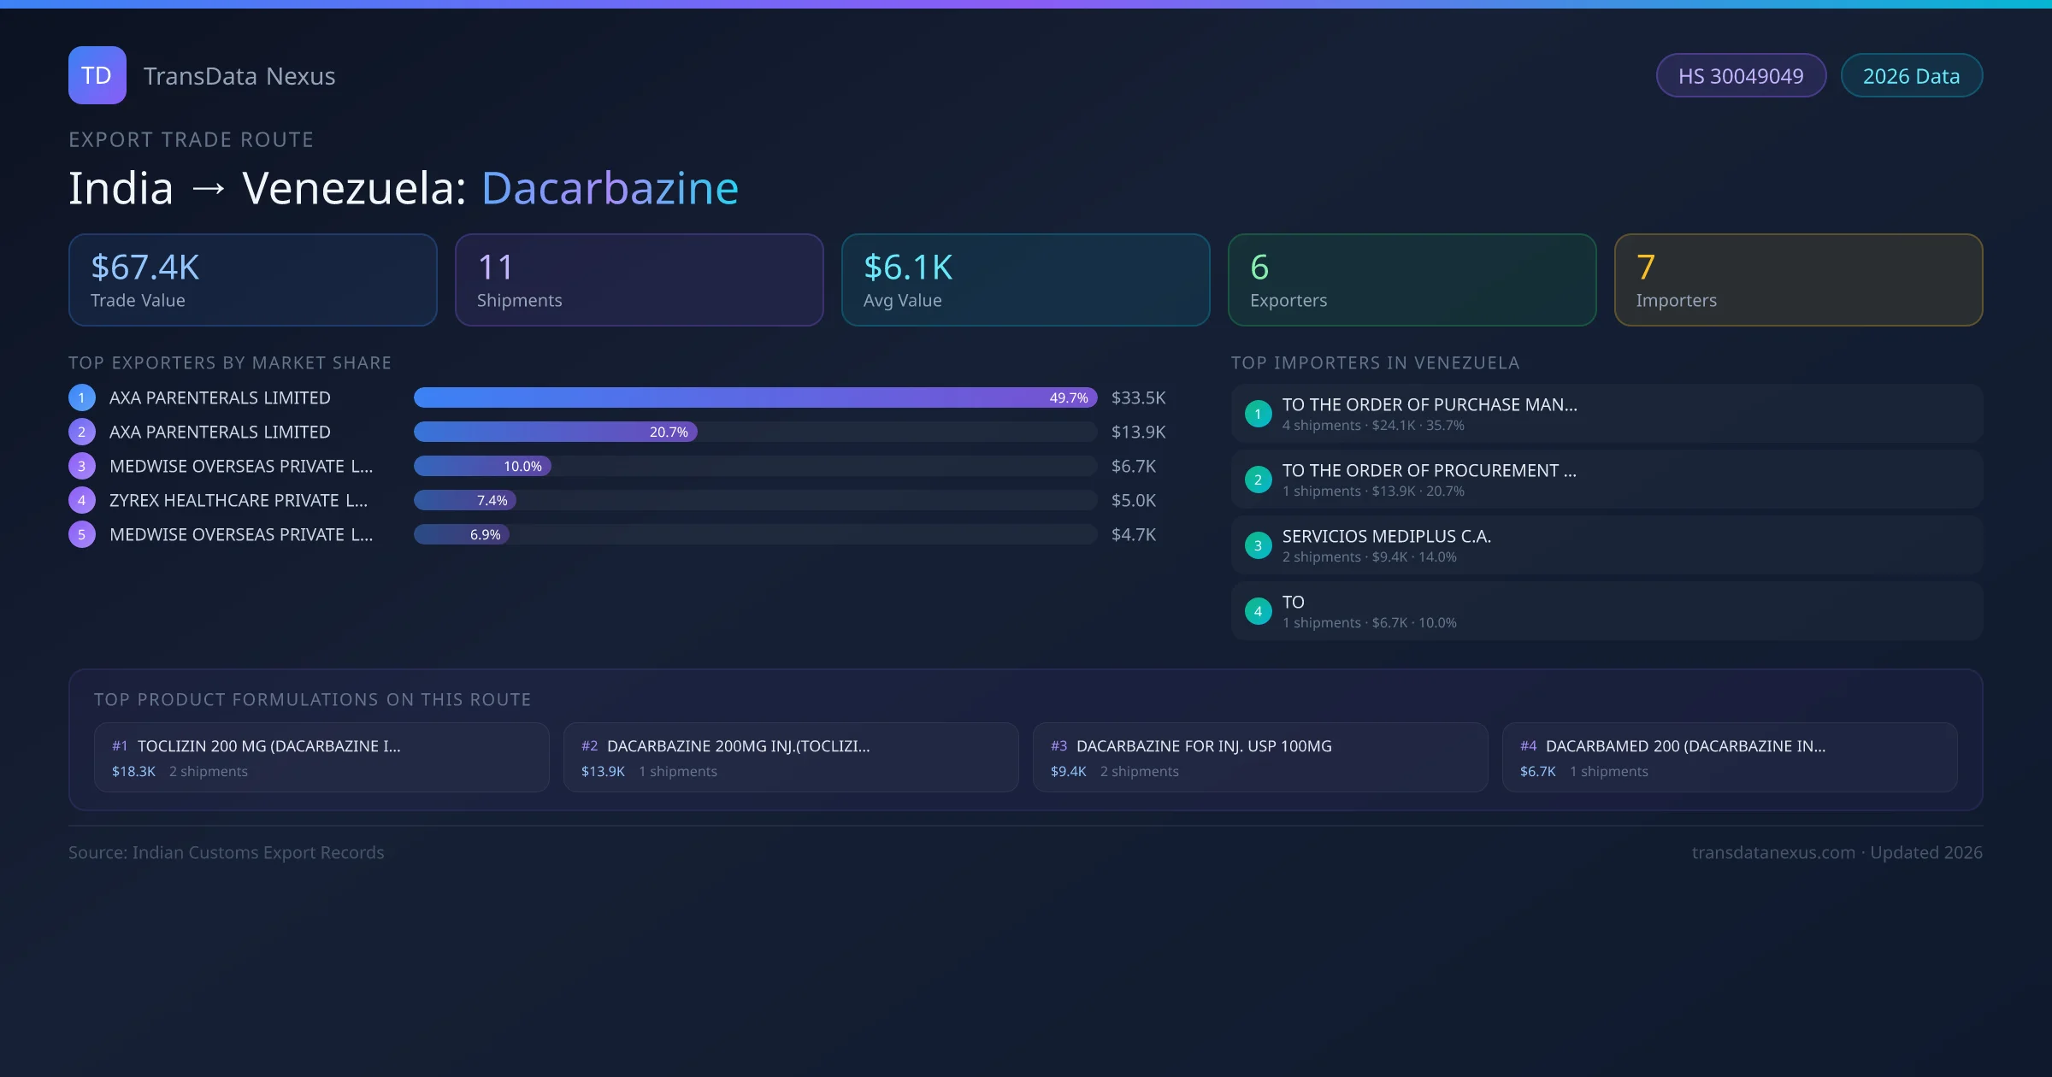Click importer rank 4 green circle
The height and width of the screenshot is (1077, 2052).
[x=1258, y=611]
